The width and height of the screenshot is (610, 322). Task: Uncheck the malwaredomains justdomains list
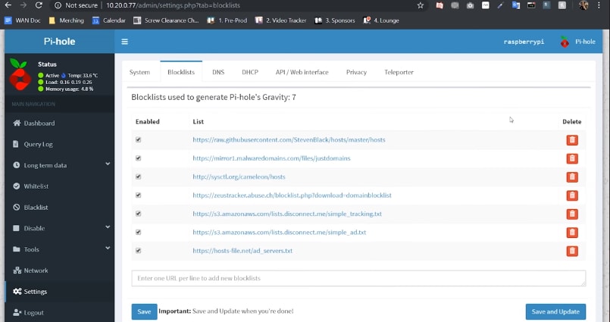click(138, 158)
